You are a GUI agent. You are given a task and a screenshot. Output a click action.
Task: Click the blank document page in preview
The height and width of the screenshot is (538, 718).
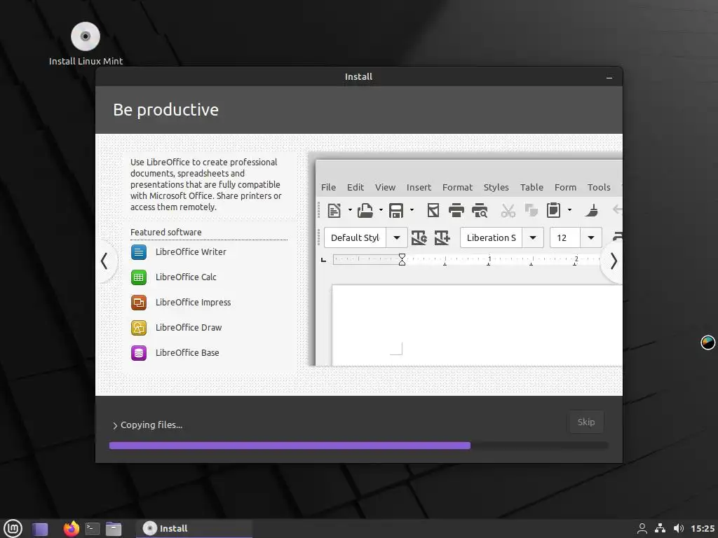click(477, 325)
